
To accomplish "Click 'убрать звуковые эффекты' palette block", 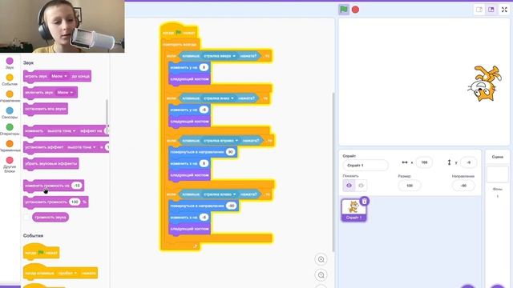I will (x=51, y=163).
